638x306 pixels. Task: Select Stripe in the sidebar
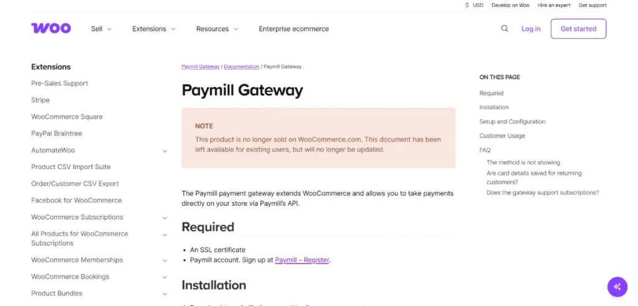[40, 100]
